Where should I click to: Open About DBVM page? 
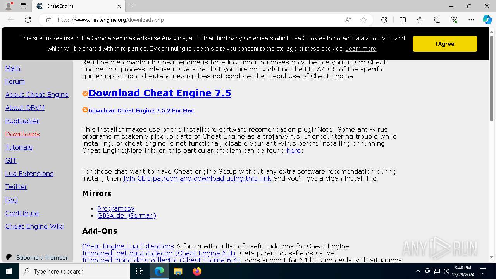[25, 108]
